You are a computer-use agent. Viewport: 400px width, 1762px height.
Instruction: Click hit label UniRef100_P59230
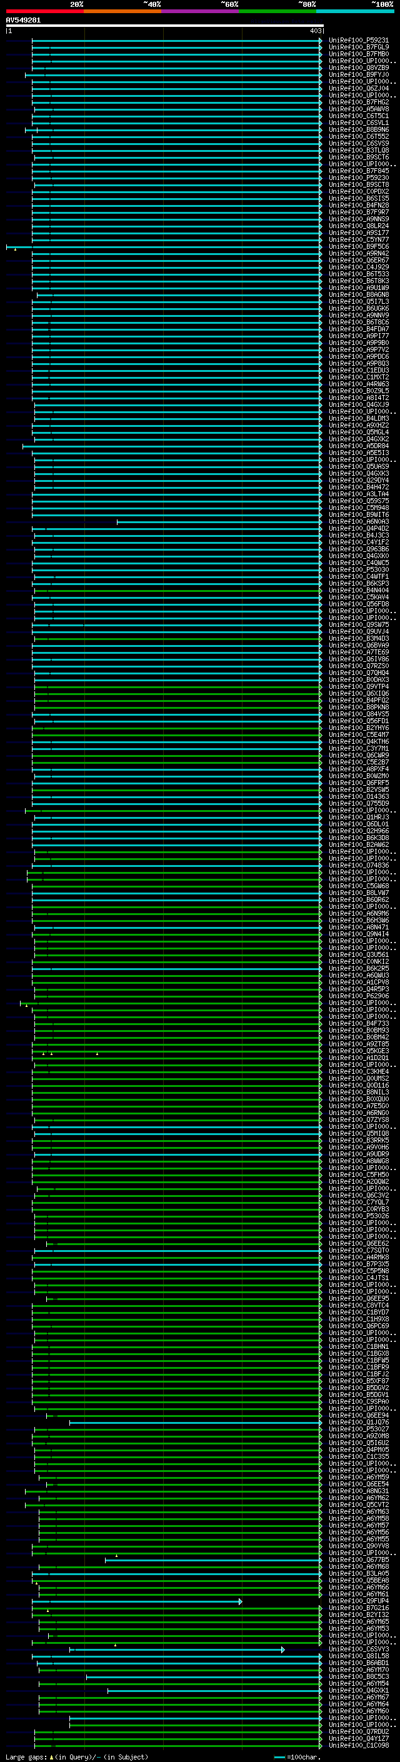pos(358,178)
